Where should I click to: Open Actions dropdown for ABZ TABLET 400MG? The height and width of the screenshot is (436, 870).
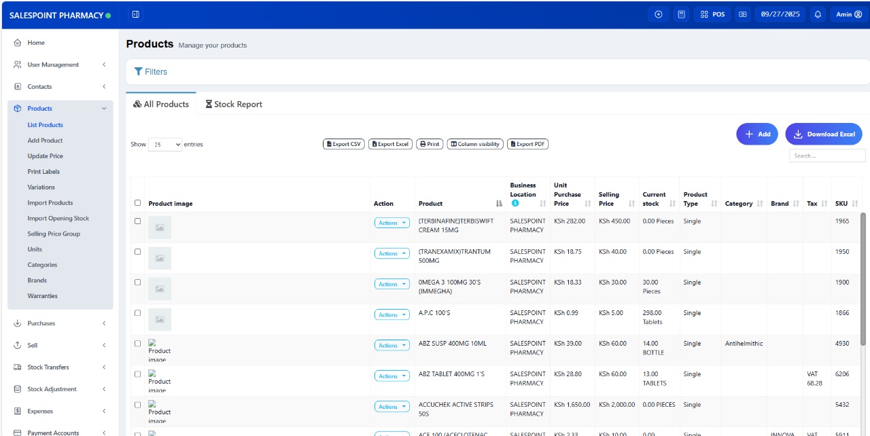click(x=391, y=376)
